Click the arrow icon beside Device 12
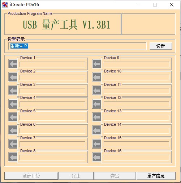Viewport: 181px width, 183px height. (96, 104)
